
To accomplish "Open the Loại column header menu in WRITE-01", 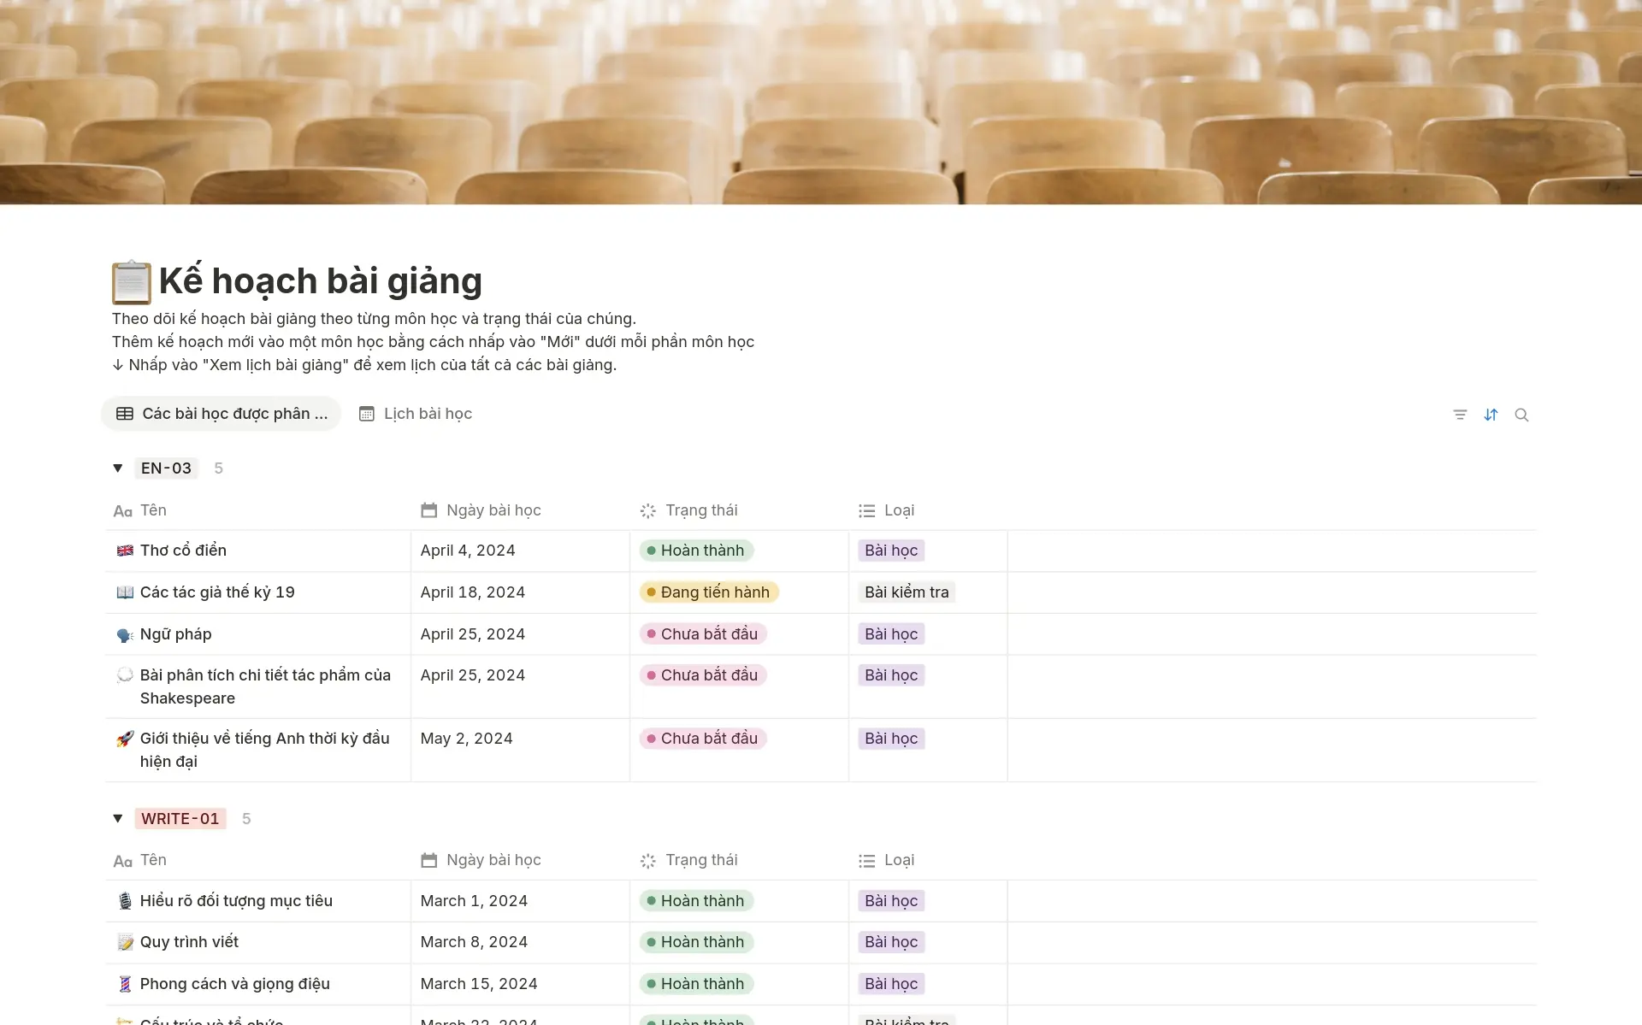I will click(x=898, y=860).
